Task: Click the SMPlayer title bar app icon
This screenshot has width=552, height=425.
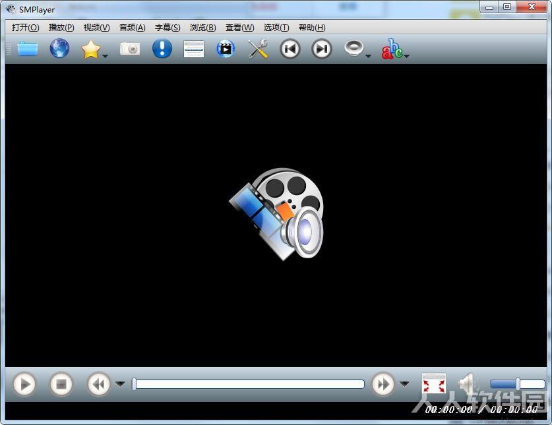Action: click(11, 9)
